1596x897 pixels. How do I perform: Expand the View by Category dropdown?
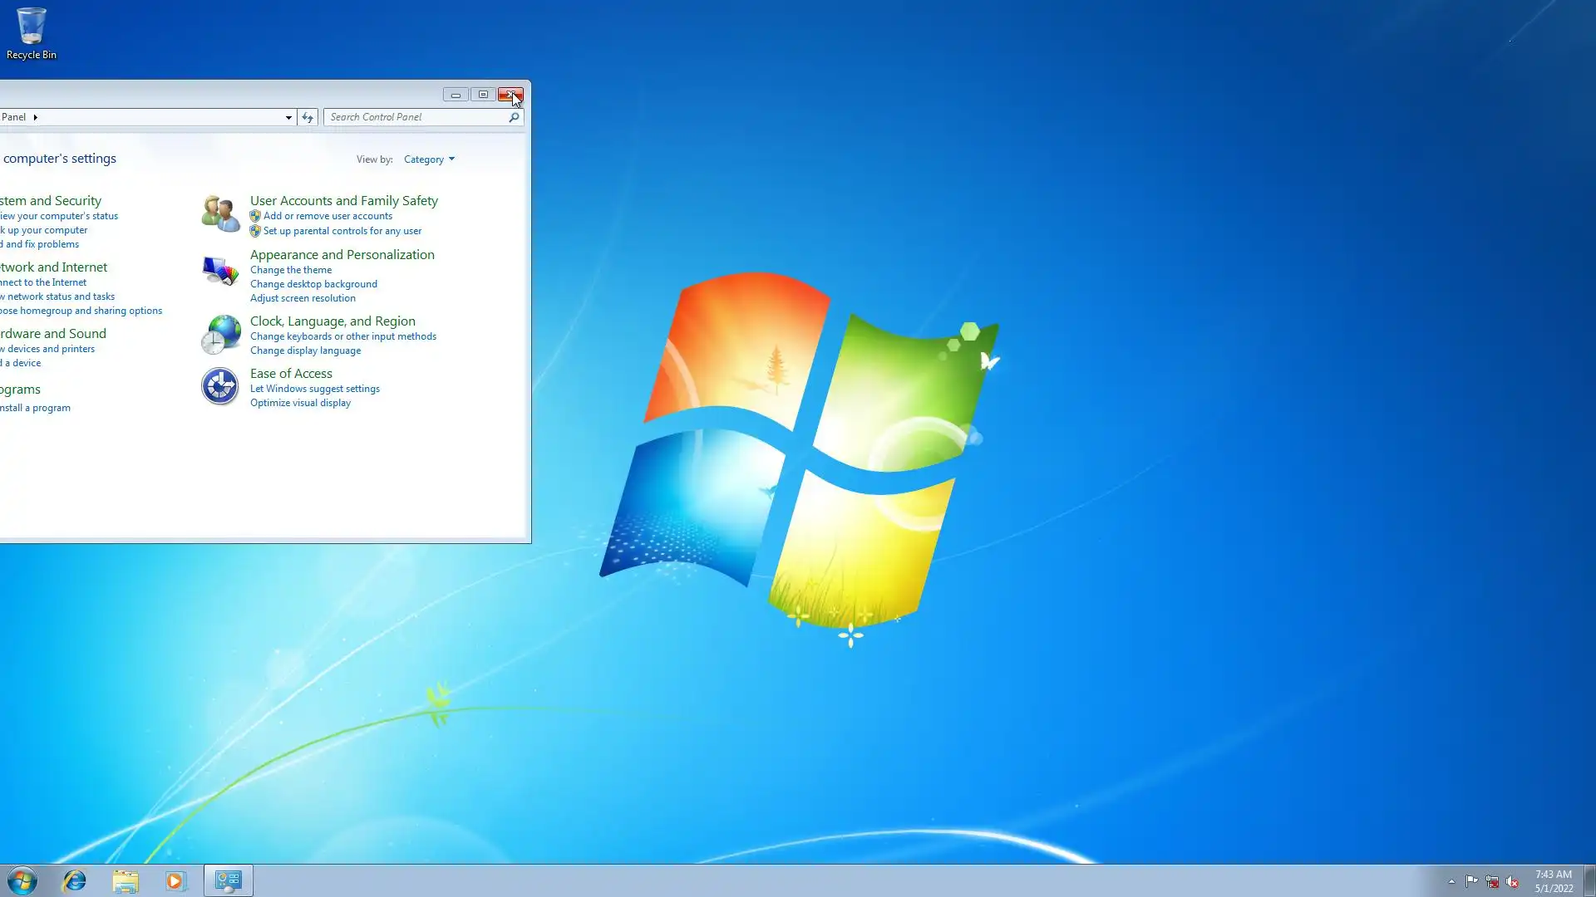pyautogui.click(x=429, y=159)
